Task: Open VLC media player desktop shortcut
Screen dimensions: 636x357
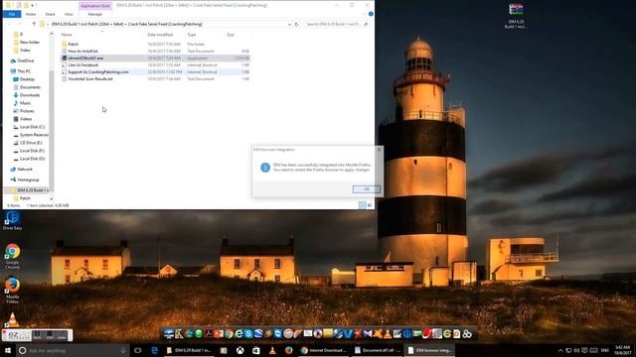Action: click(x=13, y=319)
